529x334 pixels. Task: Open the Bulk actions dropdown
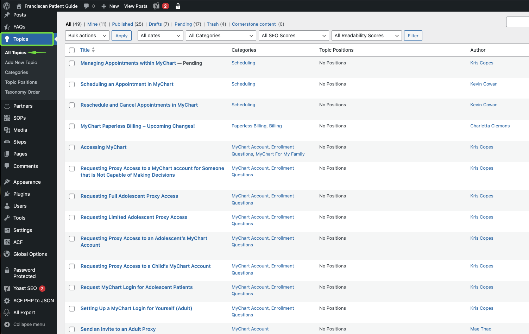(87, 36)
